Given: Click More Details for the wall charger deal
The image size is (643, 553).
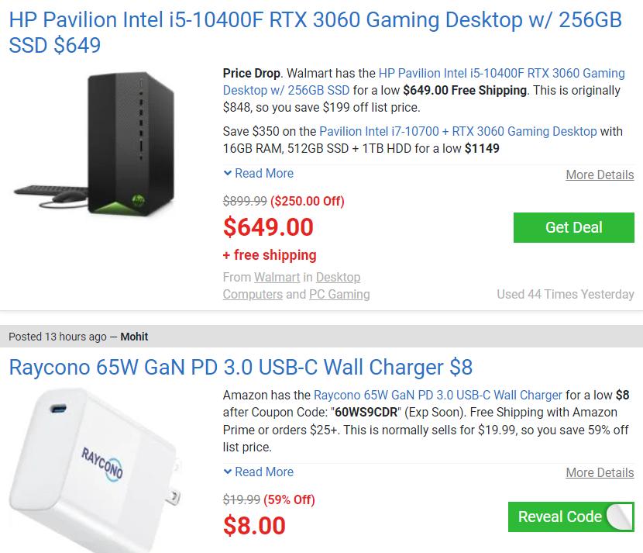Looking at the screenshot, I should 600,473.
